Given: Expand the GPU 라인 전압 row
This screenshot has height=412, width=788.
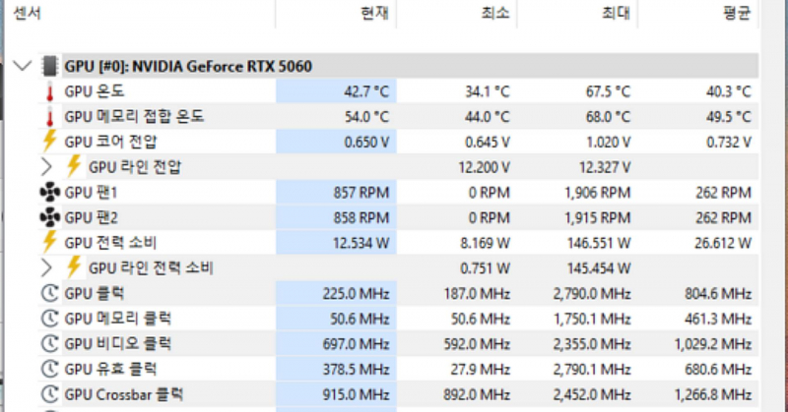Looking at the screenshot, I should pyautogui.click(x=46, y=167).
